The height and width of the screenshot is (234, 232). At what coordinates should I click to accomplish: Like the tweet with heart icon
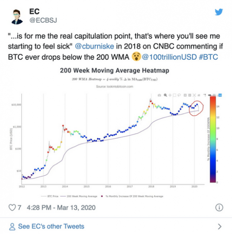[x=12, y=208]
